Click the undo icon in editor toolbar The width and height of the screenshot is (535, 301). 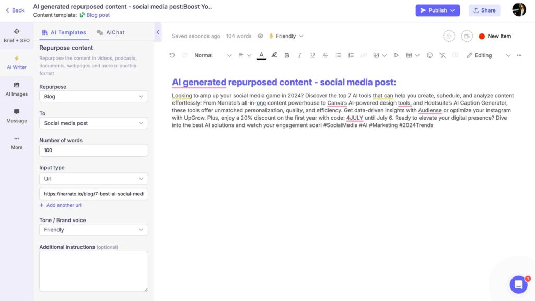[172, 55]
